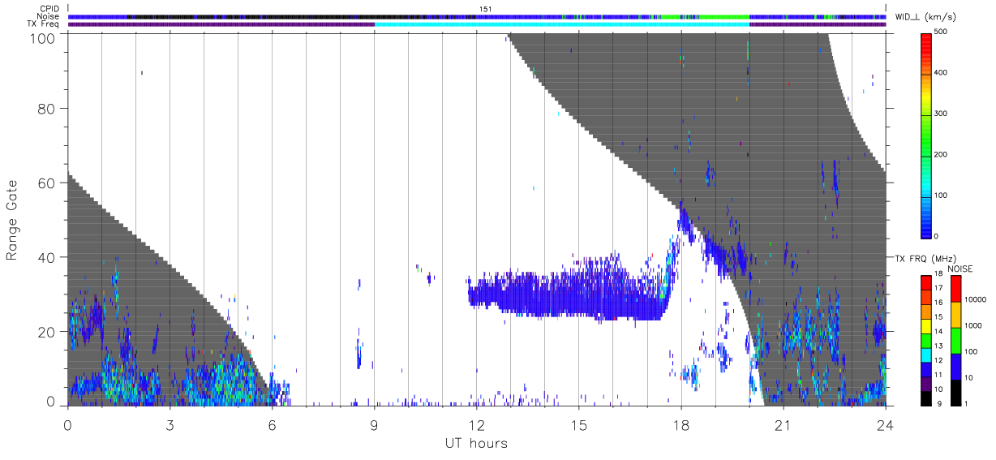Click the cyan 12–13 MHz swatch

pos(925,355)
